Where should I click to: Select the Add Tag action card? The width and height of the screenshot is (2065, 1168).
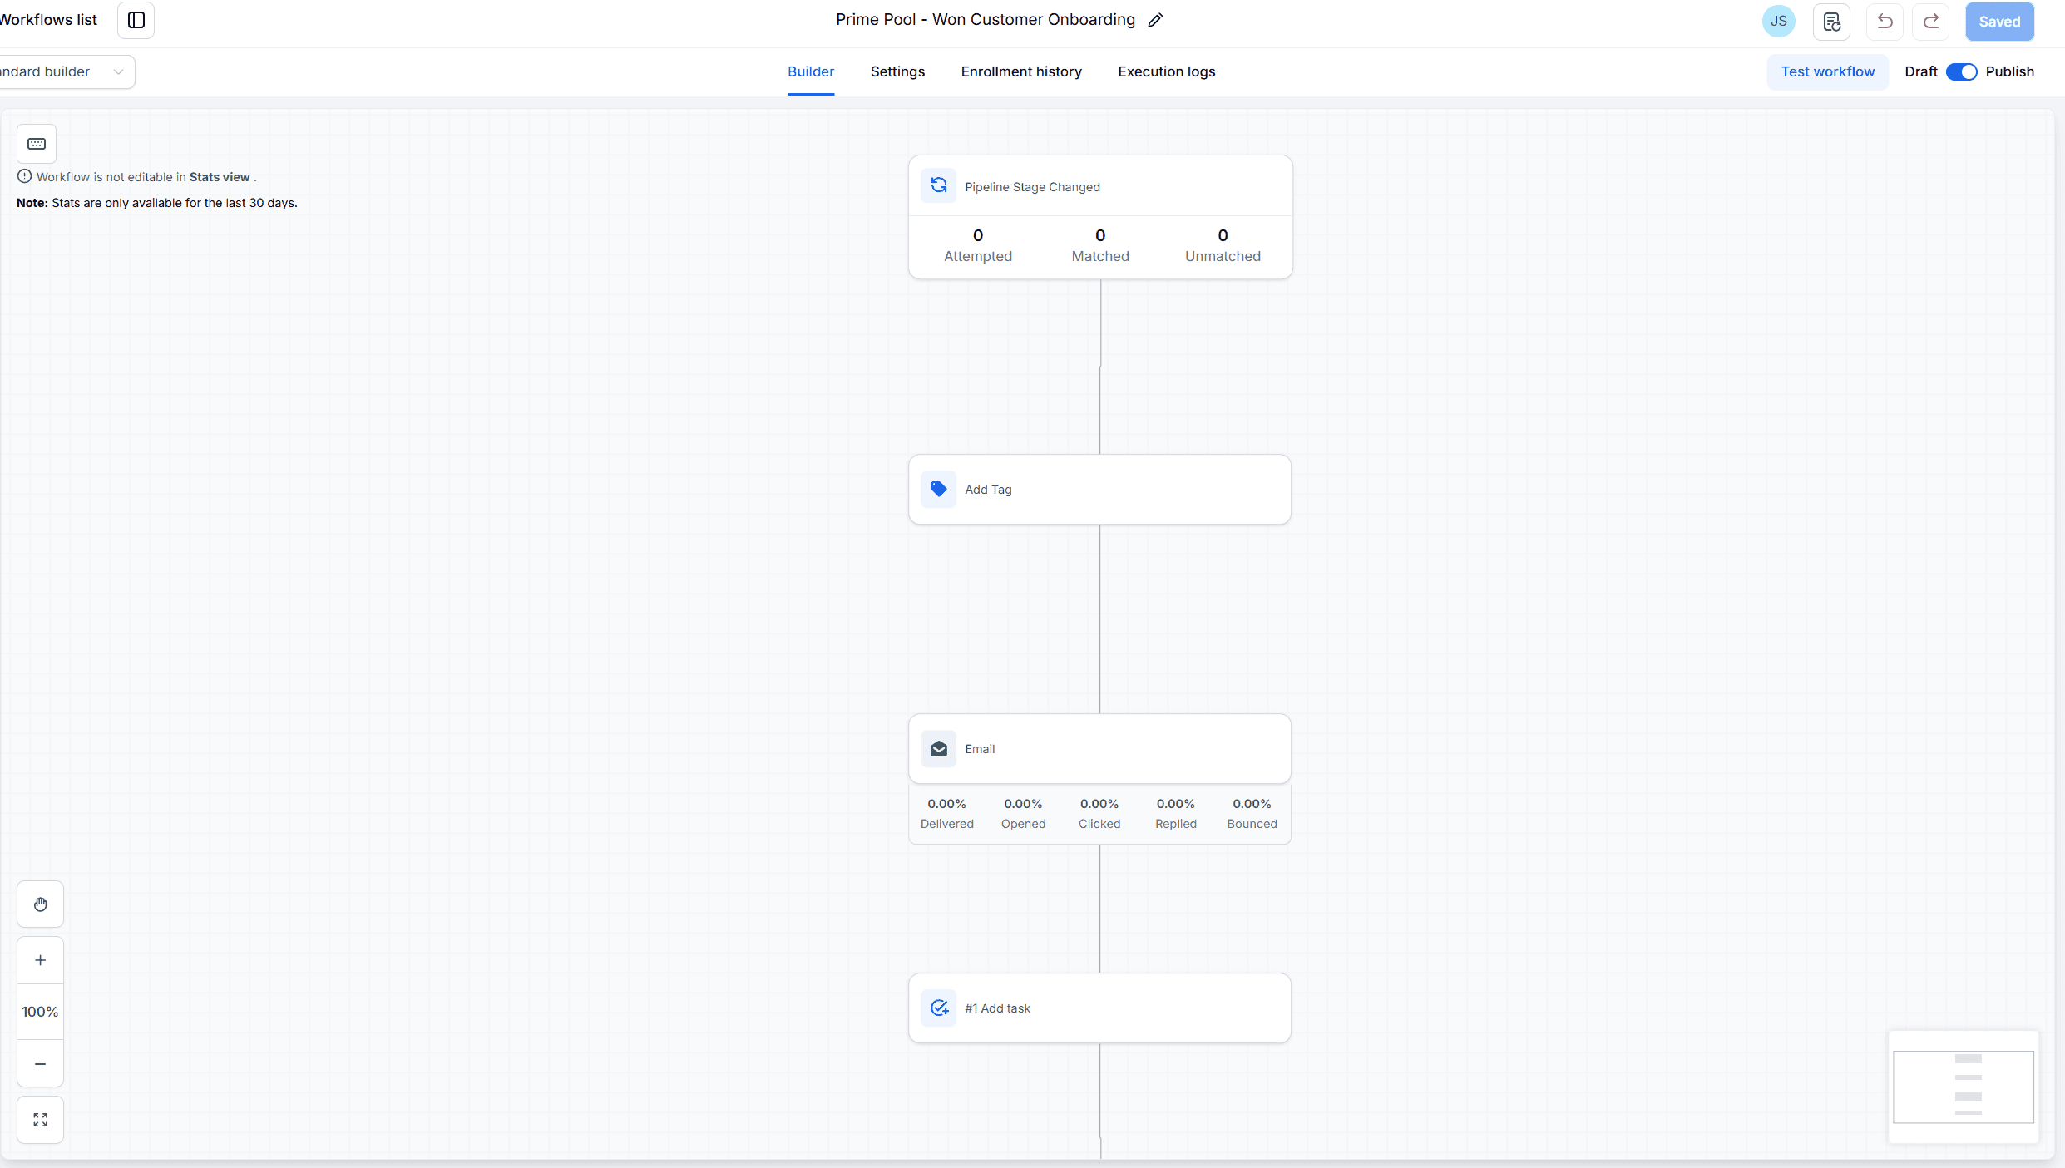point(1099,489)
